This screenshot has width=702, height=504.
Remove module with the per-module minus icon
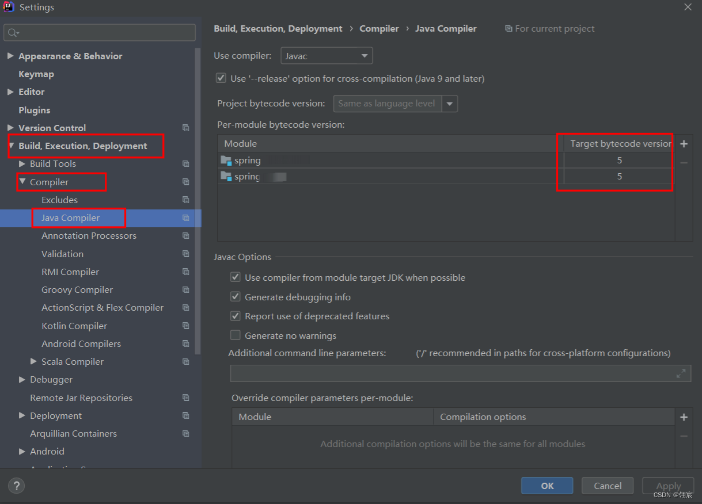[x=684, y=163]
